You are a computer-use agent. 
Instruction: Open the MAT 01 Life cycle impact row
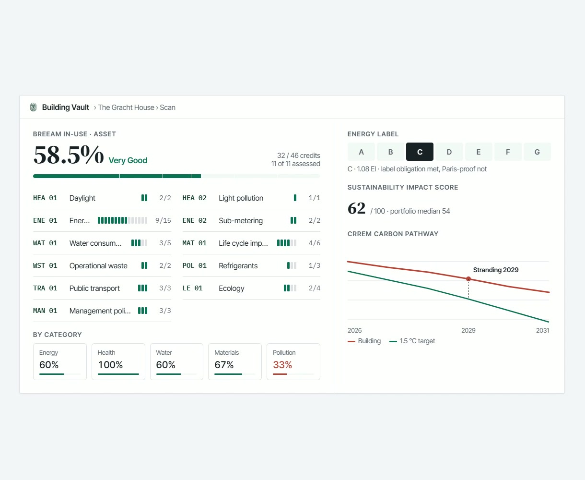[x=251, y=243]
